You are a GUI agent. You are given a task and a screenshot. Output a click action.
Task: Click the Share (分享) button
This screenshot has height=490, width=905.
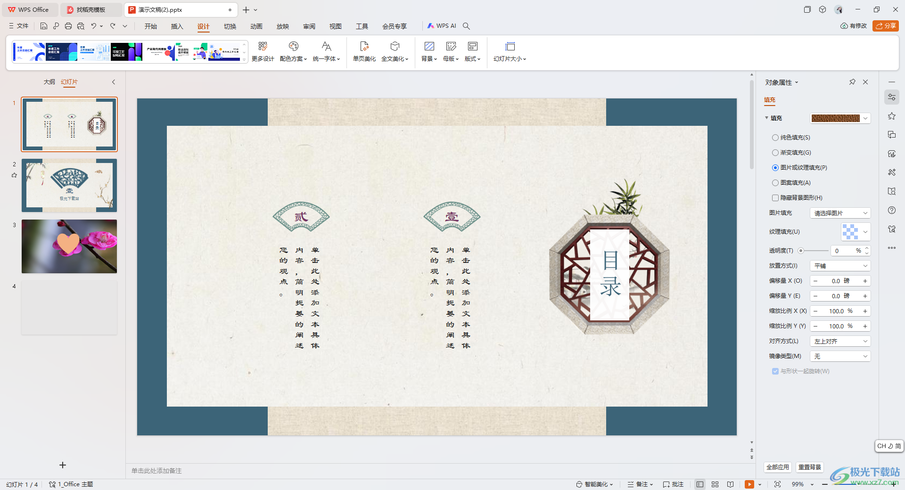886,26
